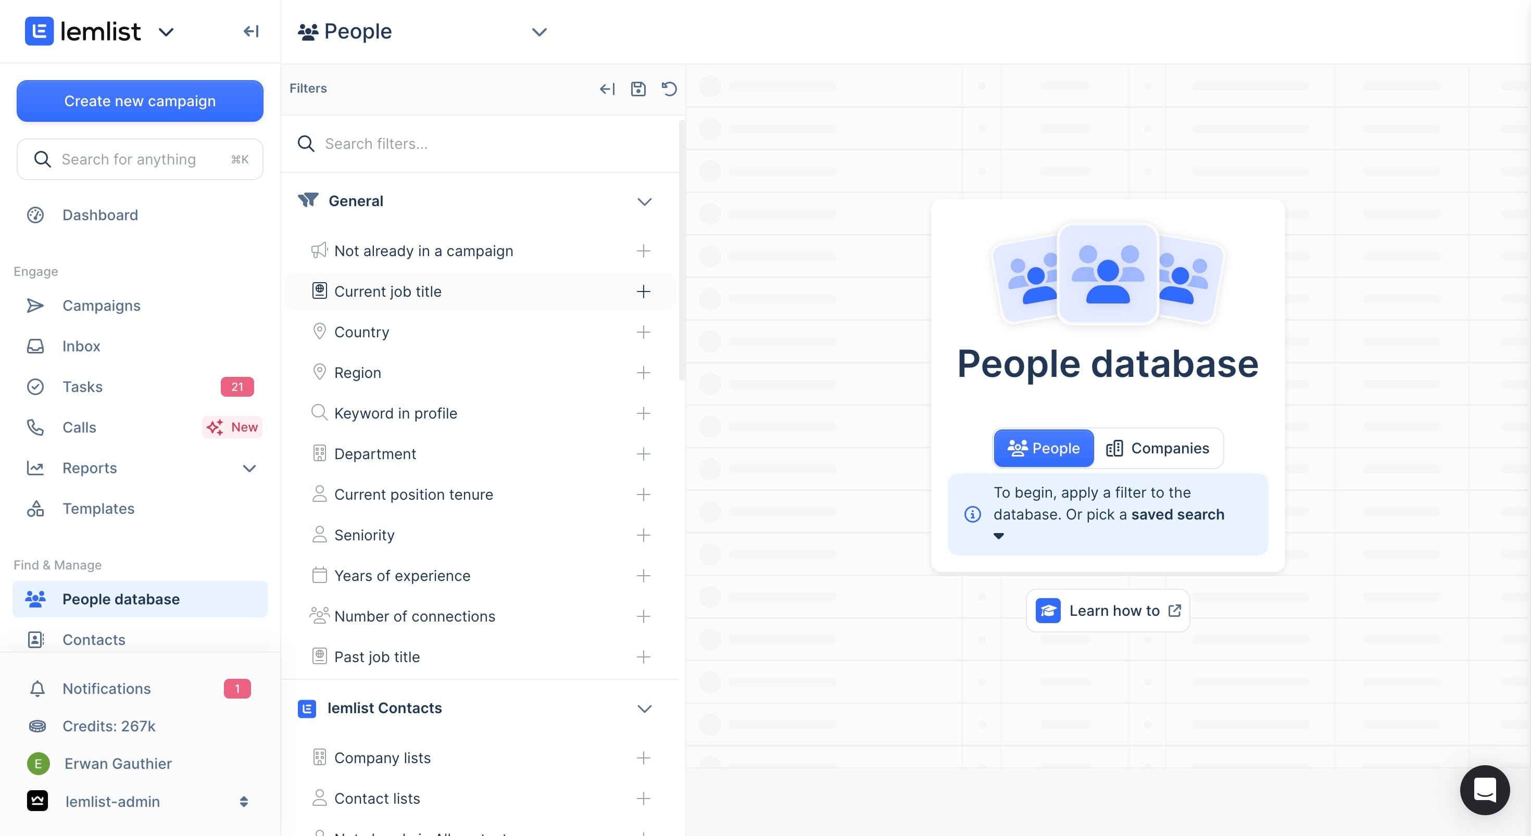
Task: Click the Notifications bell icon
Action: [x=37, y=688]
